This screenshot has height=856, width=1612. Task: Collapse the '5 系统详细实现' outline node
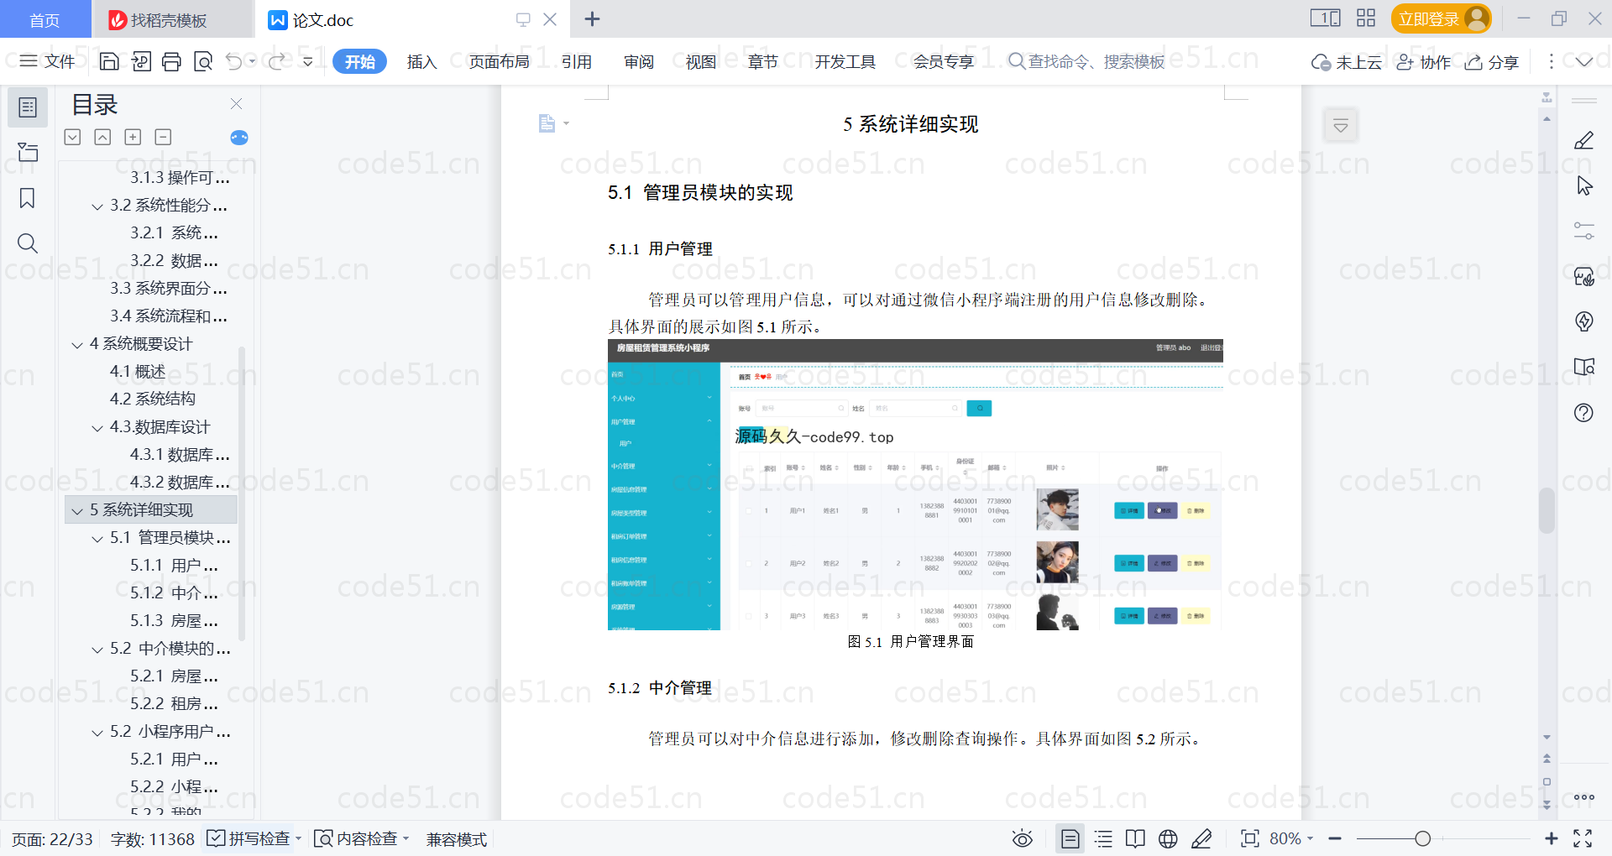pos(77,510)
